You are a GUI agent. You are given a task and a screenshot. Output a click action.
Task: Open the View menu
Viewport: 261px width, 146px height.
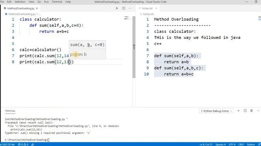pos(31,2)
